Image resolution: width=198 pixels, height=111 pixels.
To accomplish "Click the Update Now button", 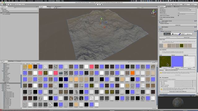I will click(x=178, y=25).
